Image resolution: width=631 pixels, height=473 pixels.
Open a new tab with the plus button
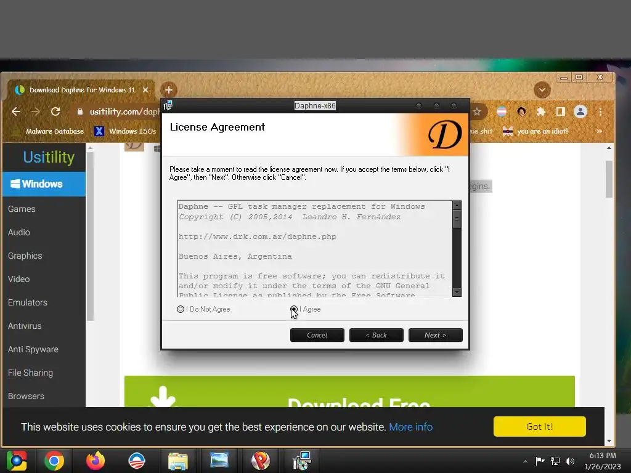pyautogui.click(x=169, y=90)
